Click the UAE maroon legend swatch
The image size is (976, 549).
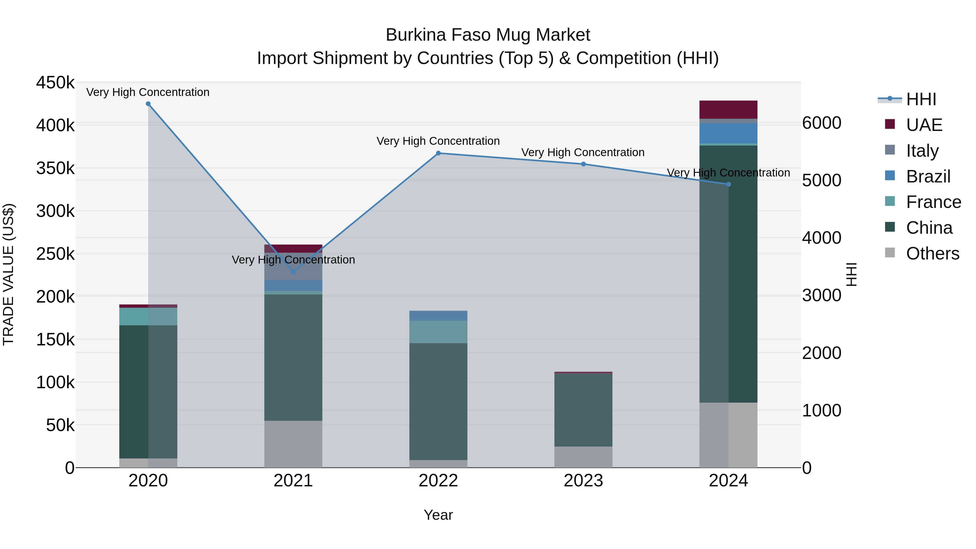tap(890, 124)
